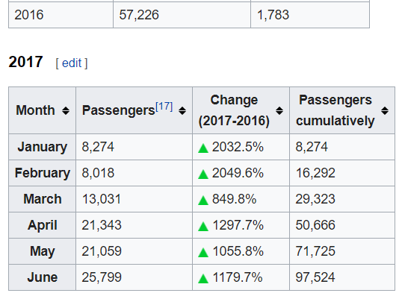
Task: Click the Passengers cumulatively header text
Action: pos(335,110)
